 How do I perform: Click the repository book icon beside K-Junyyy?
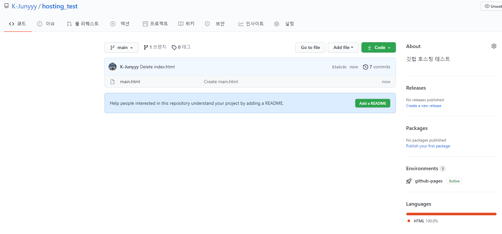coord(6,6)
